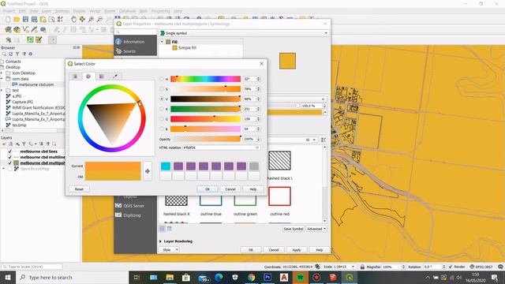Viewport: 505px width, 284px height.
Task: Select the B blue radio button
Action: pos(162,129)
